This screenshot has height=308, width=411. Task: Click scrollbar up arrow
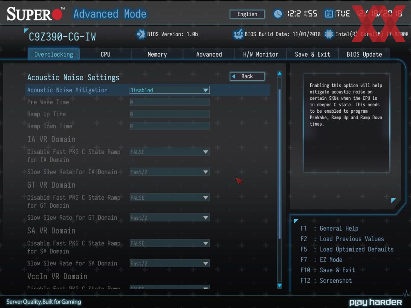280,73
